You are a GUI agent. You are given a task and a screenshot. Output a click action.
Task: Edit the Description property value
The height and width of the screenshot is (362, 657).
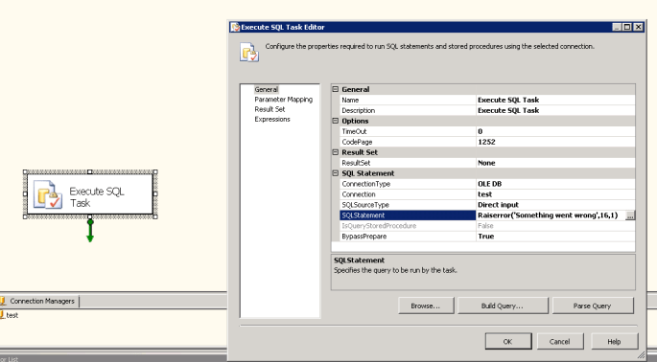click(x=555, y=110)
